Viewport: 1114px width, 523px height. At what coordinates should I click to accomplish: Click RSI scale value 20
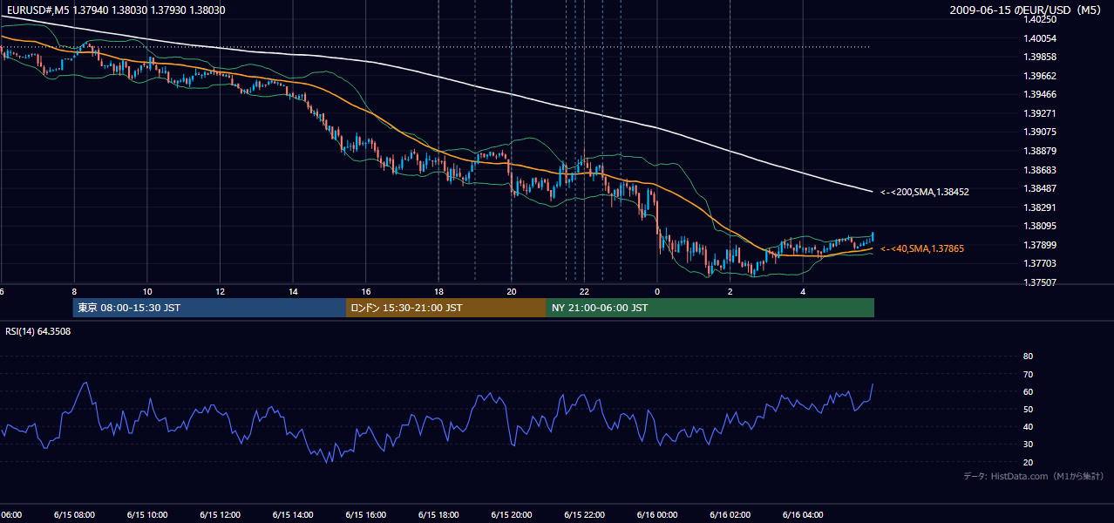point(1028,462)
